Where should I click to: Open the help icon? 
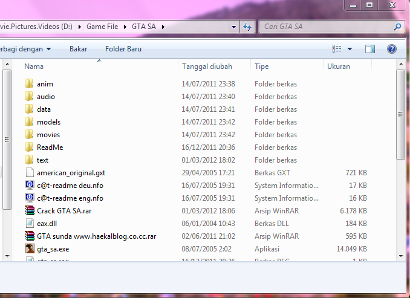[392, 49]
